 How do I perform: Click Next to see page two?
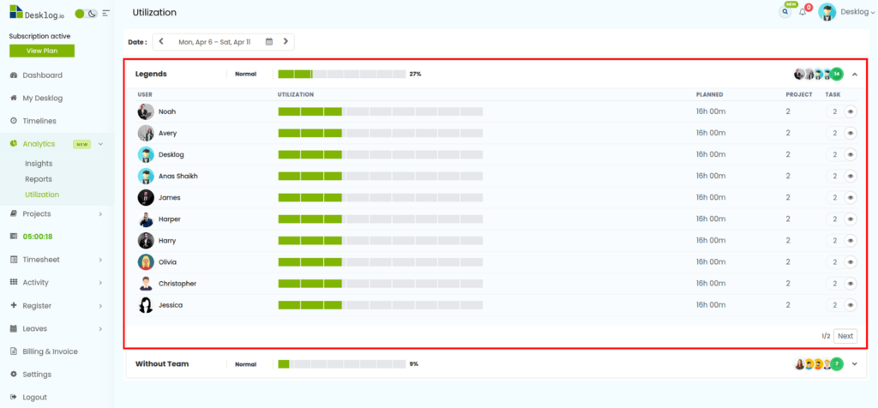(845, 336)
